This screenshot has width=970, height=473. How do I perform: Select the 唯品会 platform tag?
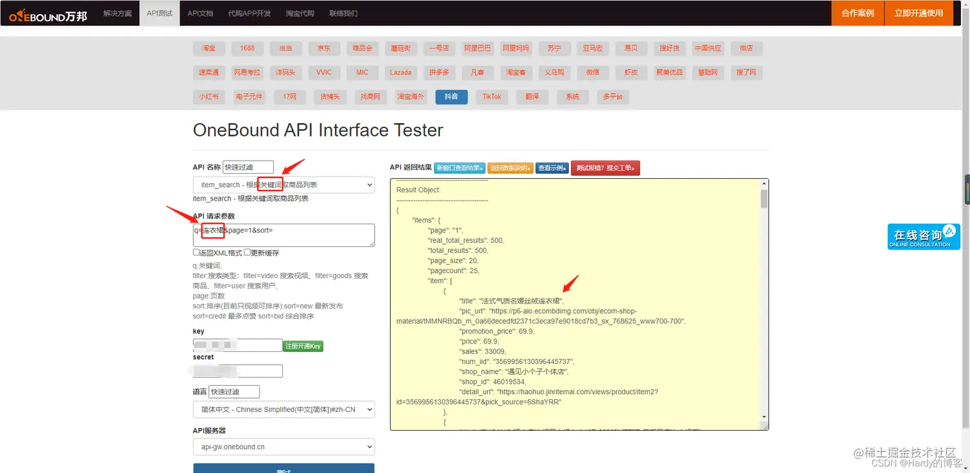pos(362,48)
